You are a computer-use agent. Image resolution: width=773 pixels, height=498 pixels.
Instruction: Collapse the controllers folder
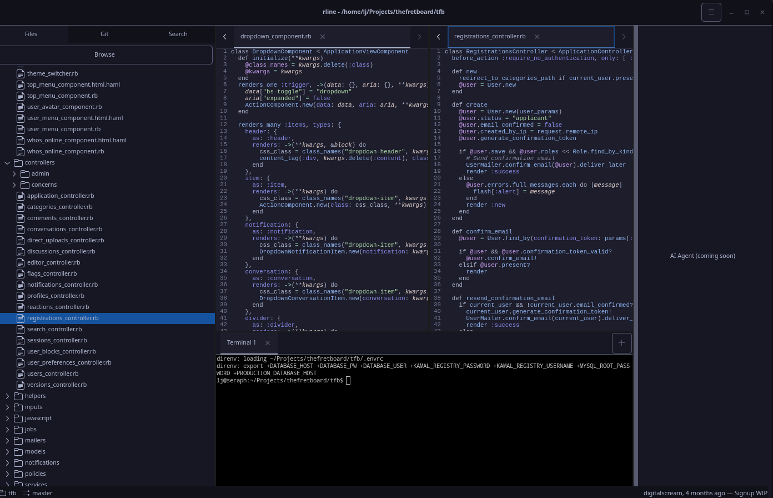(x=7, y=163)
